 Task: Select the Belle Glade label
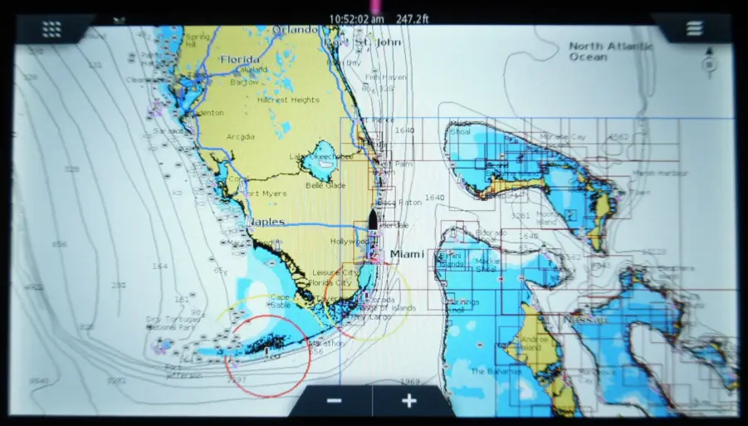pos(325,186)
